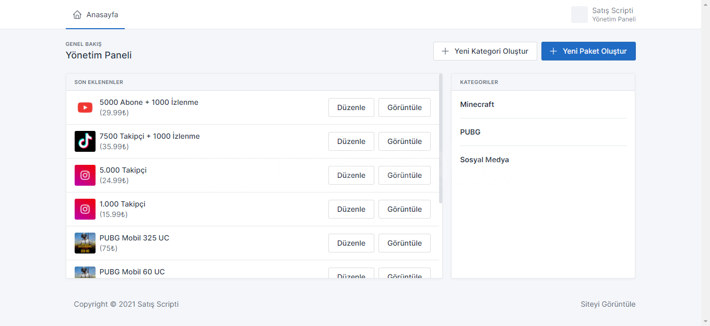This screenshot has width=710, height=326.
Task: Click the Yönetim Paneli page heading
Action: (x=99, y=55)
